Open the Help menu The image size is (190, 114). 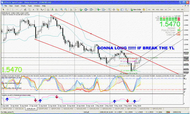click(x=44, y=6)
